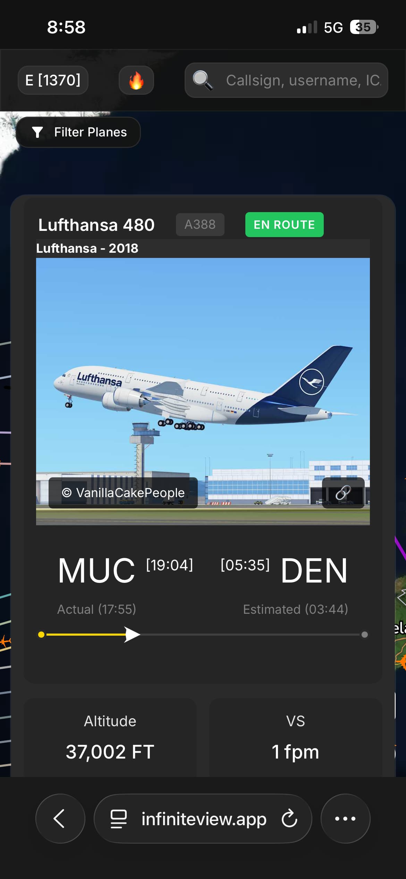This screenshot has height=879, width=406.
Task: Click the link icon on aircraft photo
Action: [x=343, y=493]
